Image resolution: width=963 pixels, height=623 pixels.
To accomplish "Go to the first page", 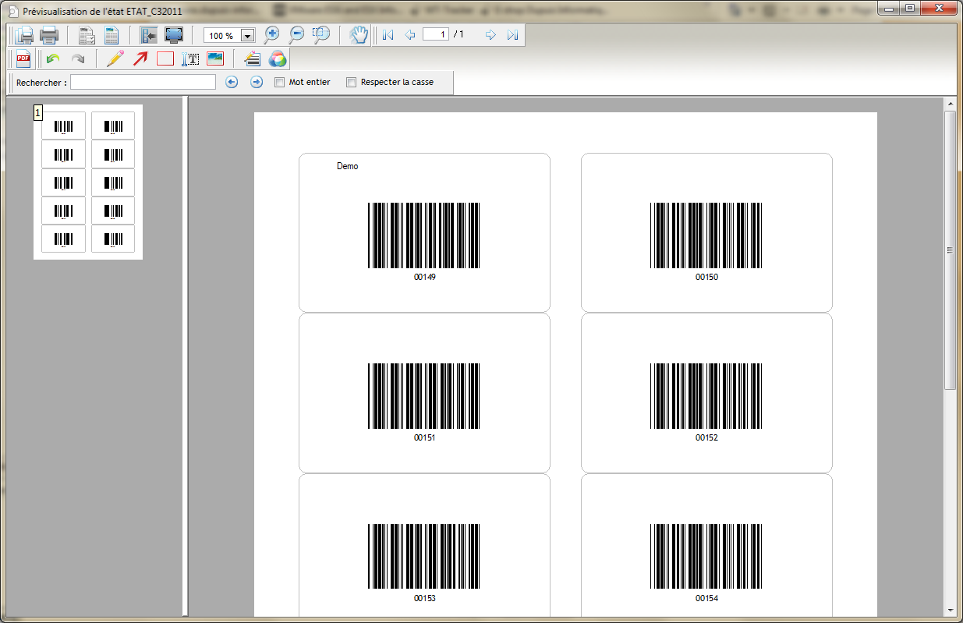I will coord(388,35).
